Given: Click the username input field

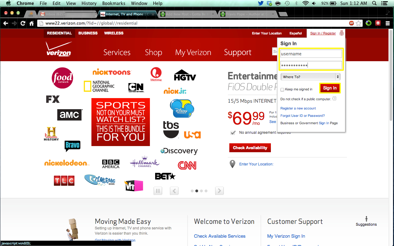Looking at the screenshot, I should pos(311,54).
